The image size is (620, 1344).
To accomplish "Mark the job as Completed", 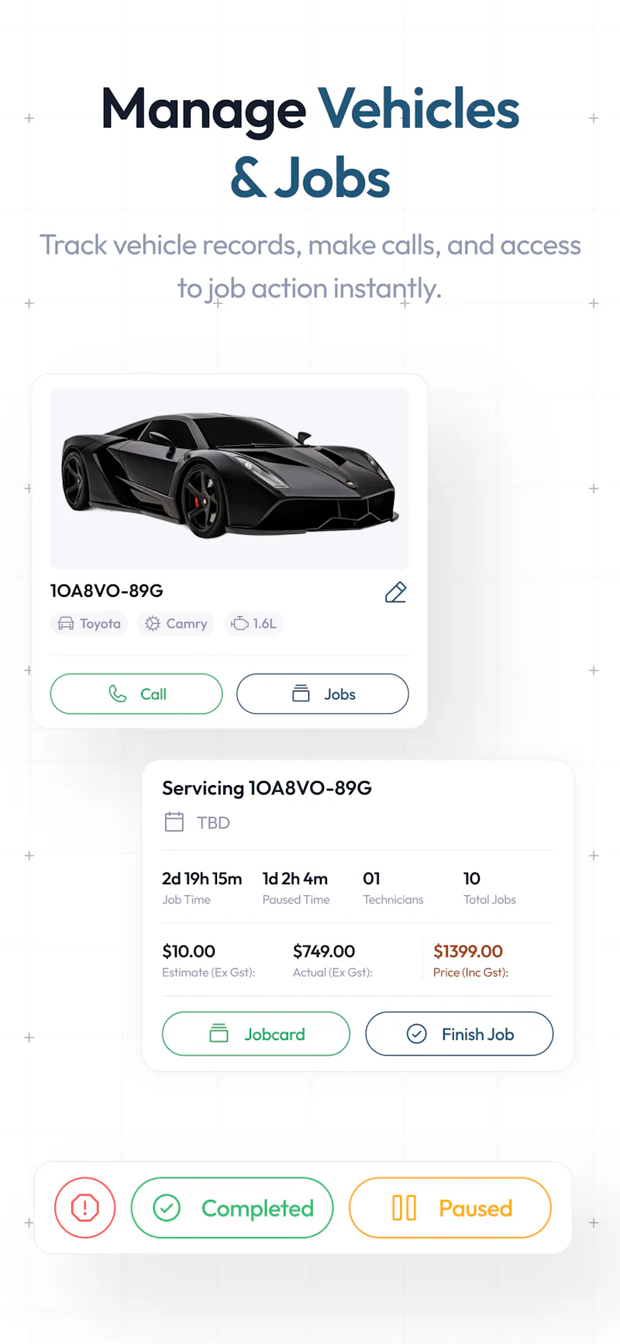I will click(x=232, y=1208).
